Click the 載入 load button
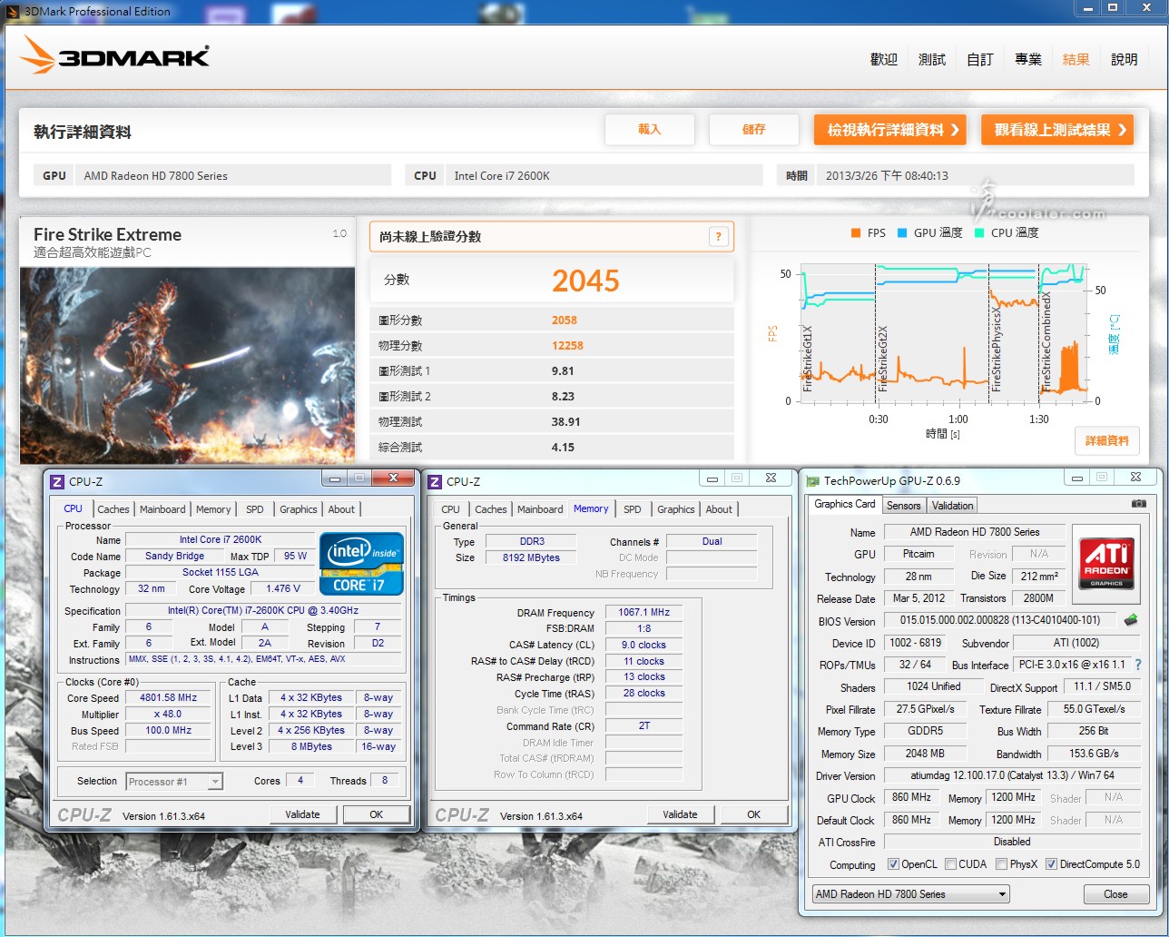 click(650, 130)
